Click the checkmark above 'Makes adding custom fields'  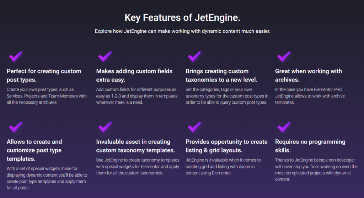pyautogui.click(x=105, y=56)
